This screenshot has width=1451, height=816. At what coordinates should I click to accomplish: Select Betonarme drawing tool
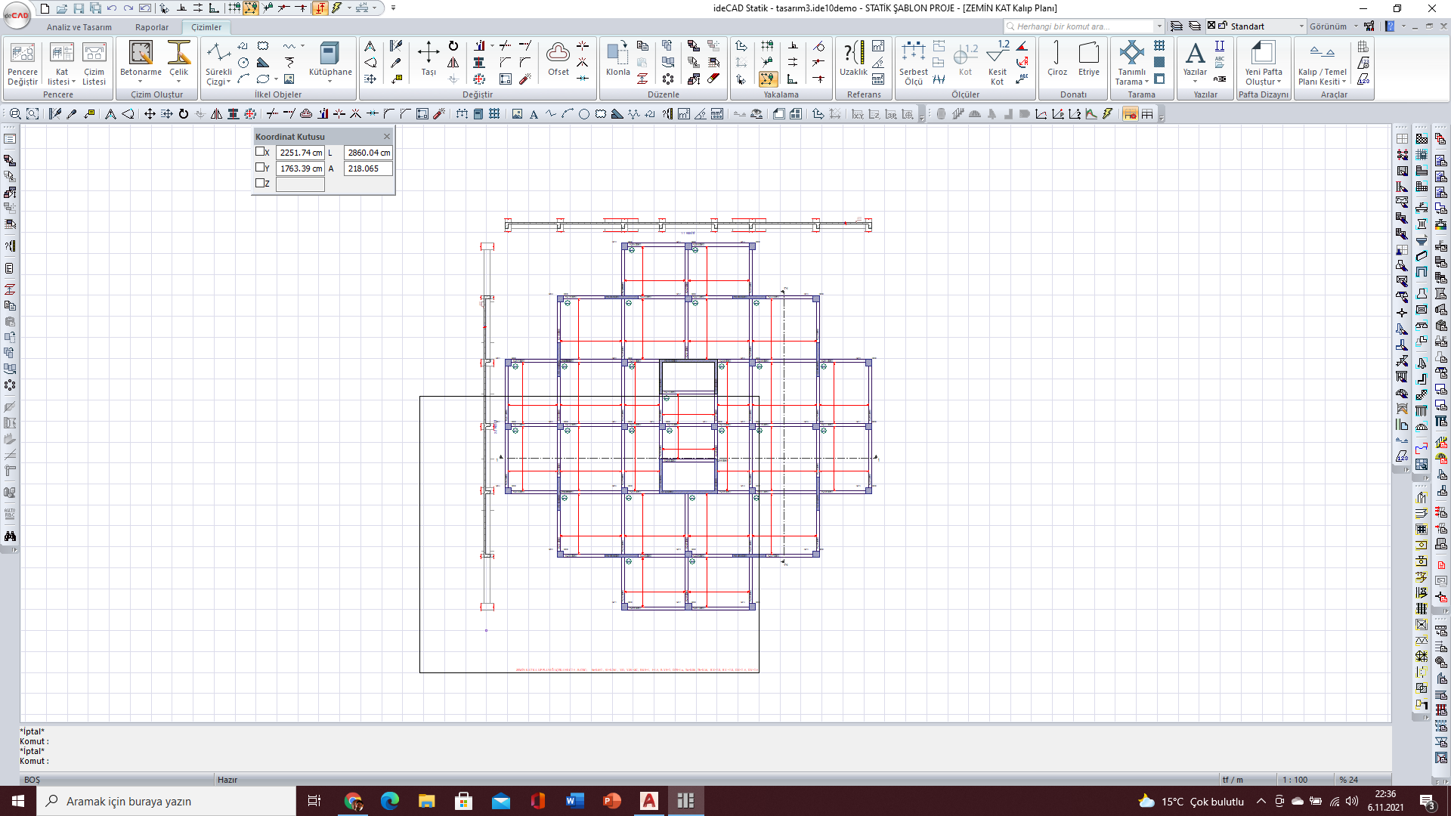[x=141, y=60]
